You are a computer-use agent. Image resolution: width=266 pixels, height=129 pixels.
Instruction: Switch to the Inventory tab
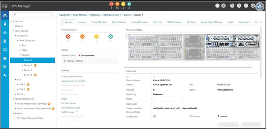click(x=82, y=22)
